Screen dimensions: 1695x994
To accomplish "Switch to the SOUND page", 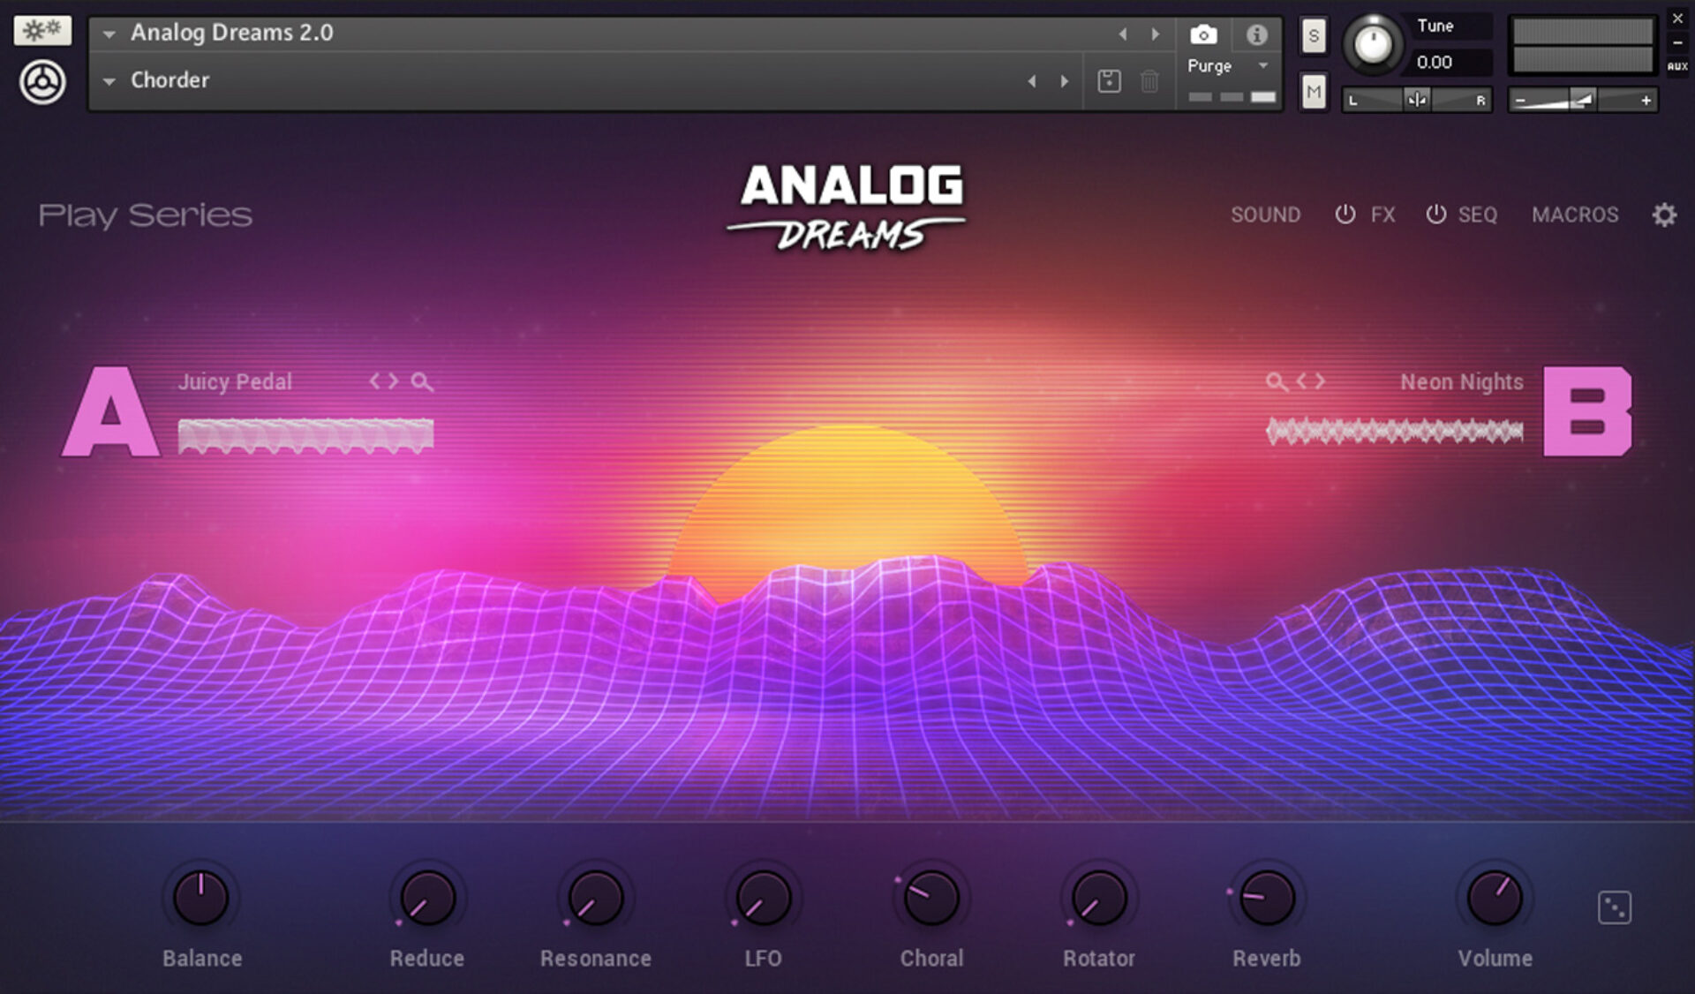I will pyautogui.click(x=1266, y=215).
